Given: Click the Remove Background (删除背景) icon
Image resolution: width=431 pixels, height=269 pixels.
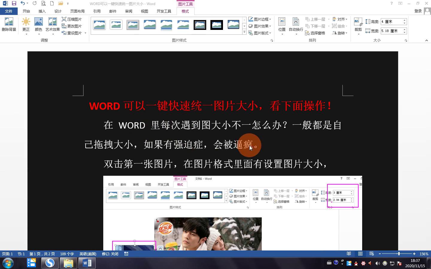Looking at the screenshot, I should [x=9, y=25].
